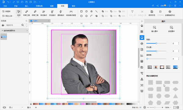Click the New Library button
The width and height of the screenshot is (183, 110).
(x=6, y=11)
